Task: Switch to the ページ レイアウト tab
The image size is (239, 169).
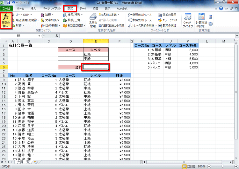Action: click(52, 9)
